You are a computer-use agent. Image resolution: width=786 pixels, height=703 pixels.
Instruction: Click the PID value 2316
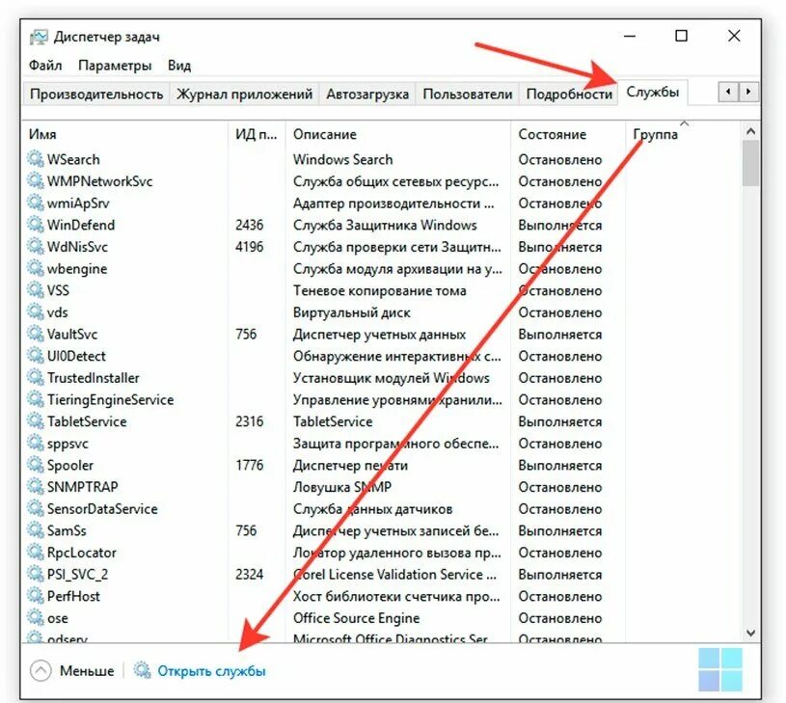249,421
